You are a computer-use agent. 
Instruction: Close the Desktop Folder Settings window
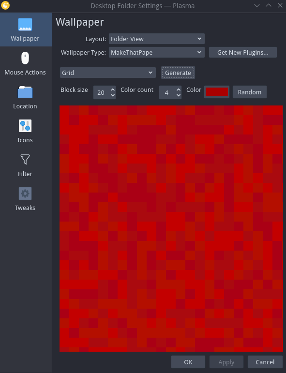point(280,5)
